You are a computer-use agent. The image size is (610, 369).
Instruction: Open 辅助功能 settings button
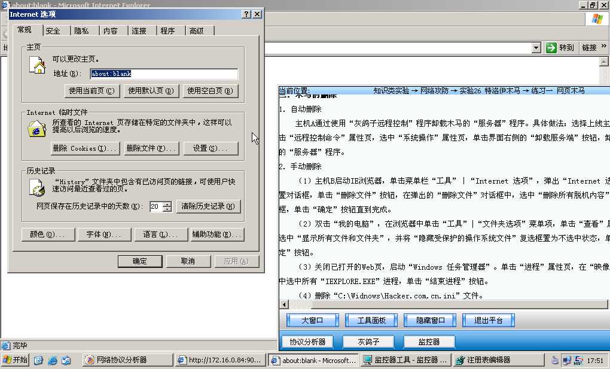click(218, 234)
